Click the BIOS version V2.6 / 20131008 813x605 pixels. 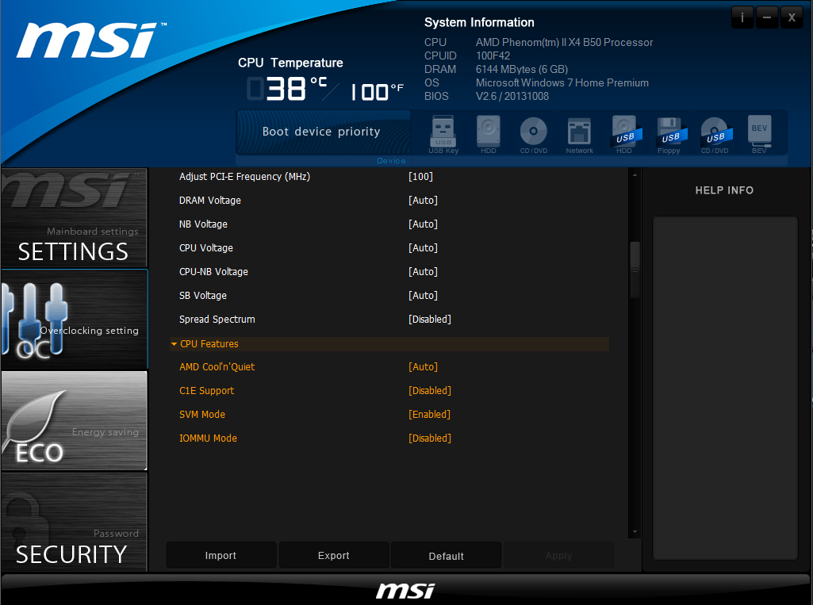coord(512,97)
